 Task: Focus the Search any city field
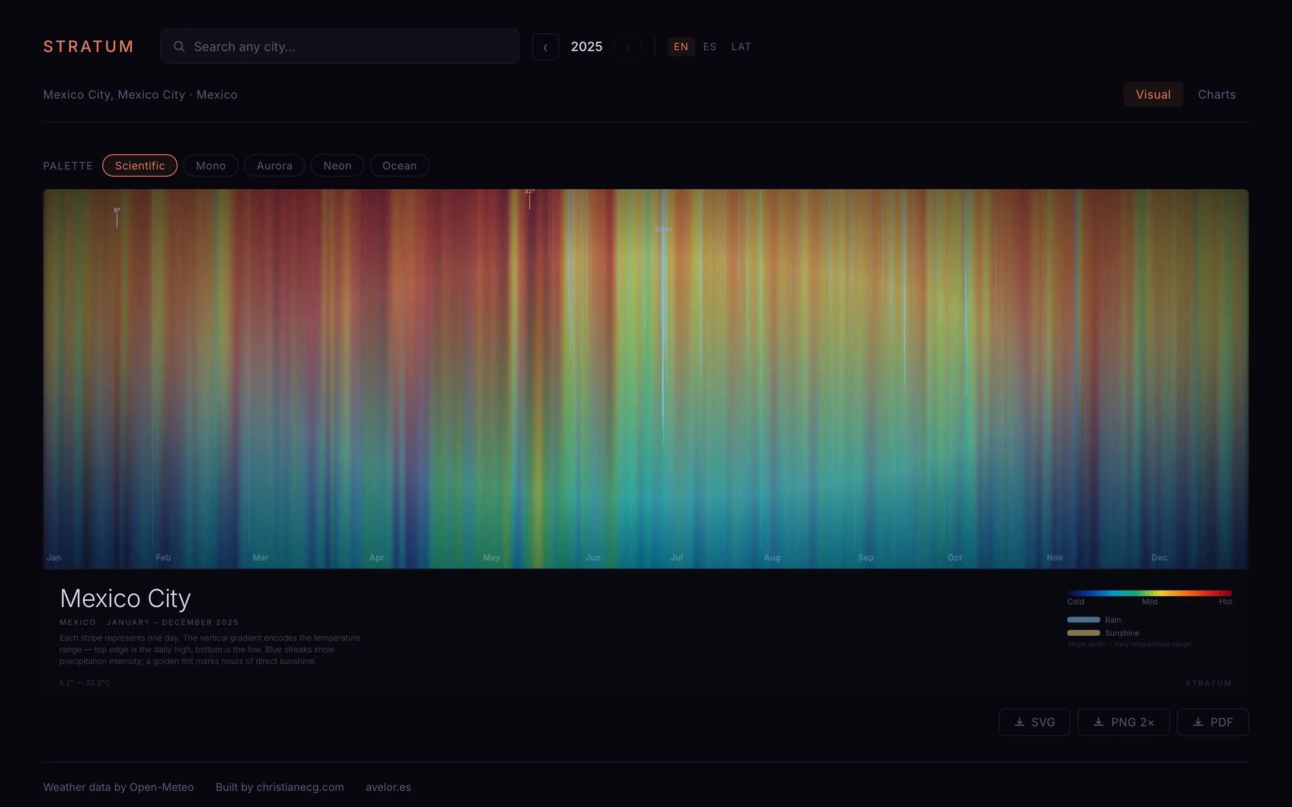[340, 47]
